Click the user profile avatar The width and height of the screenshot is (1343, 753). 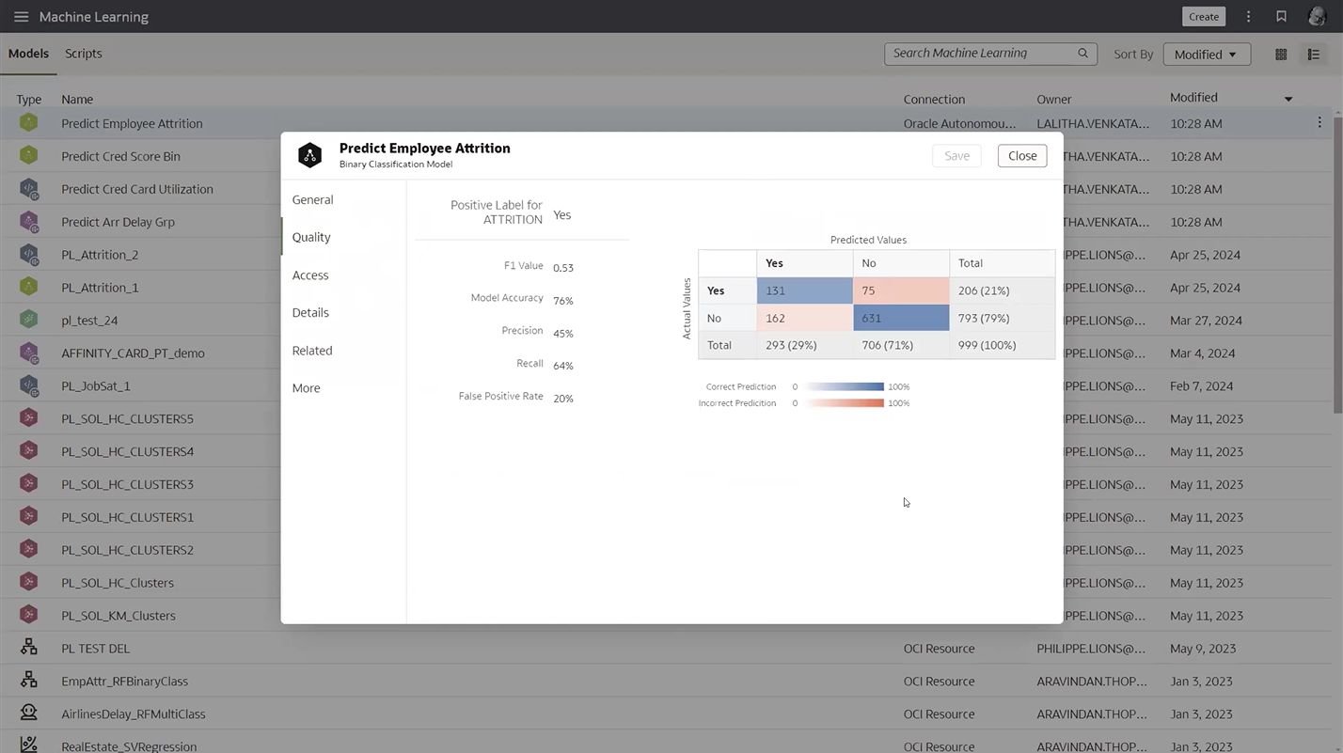click(1317, 16)
